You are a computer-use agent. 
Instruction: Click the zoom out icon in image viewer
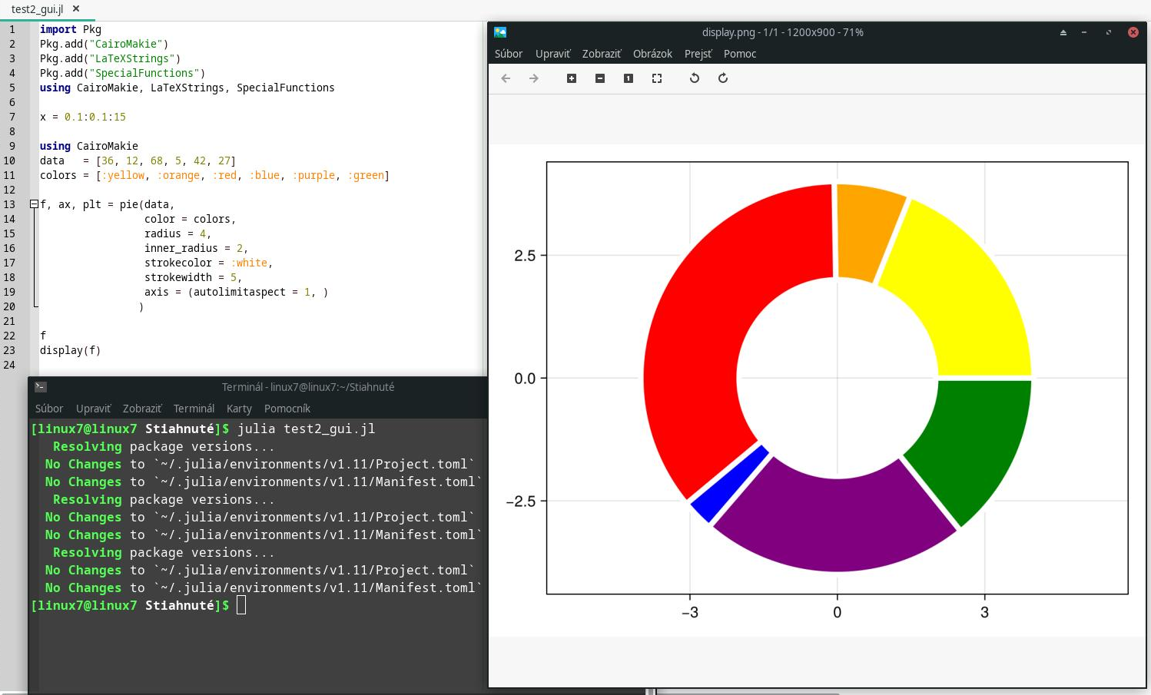click(x=600, y=78)
